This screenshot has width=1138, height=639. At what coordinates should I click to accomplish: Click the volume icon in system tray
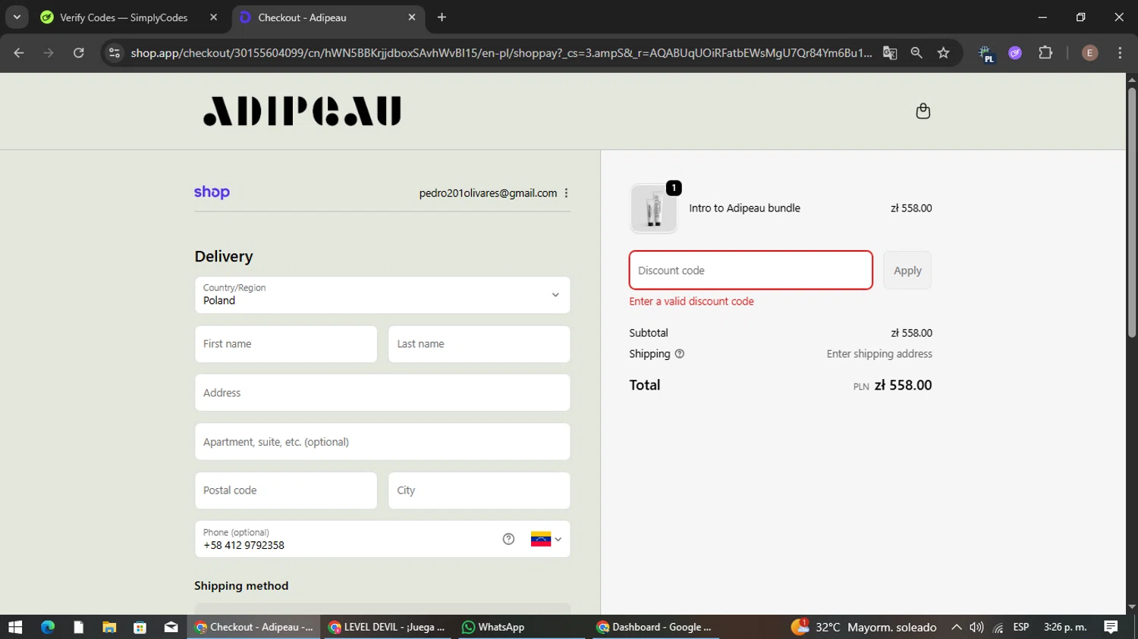coord(976,627)
